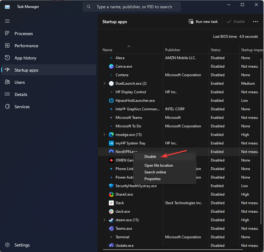
Task: Expand the steam.exe entry
Action: click(104, 220)
